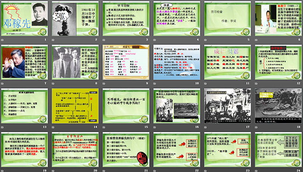Click the animation star icon under slide 6
Viewport: 303px width, 172px height.
pyautogui.click(x=257, y=40)
